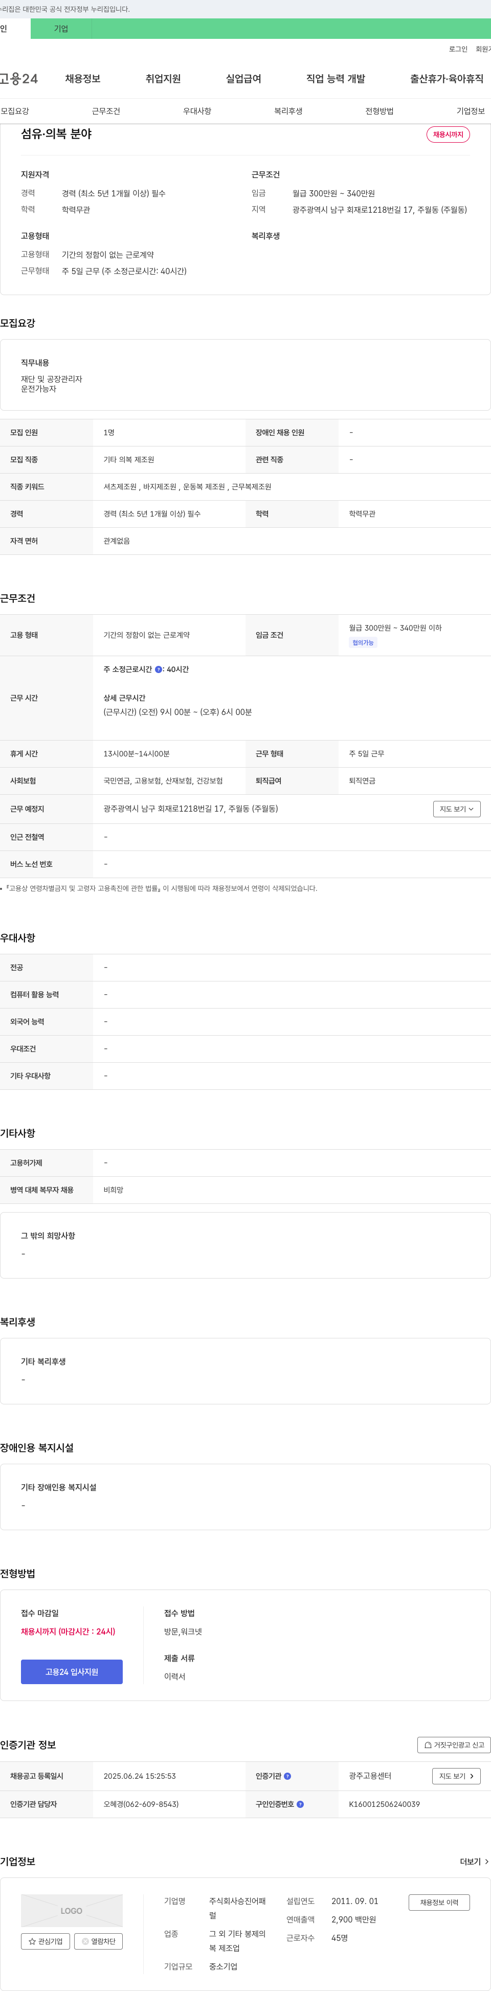Open help icon beside 주 소정근로시간
This screenshot has width=491, height=1991.
click(159, 669)
